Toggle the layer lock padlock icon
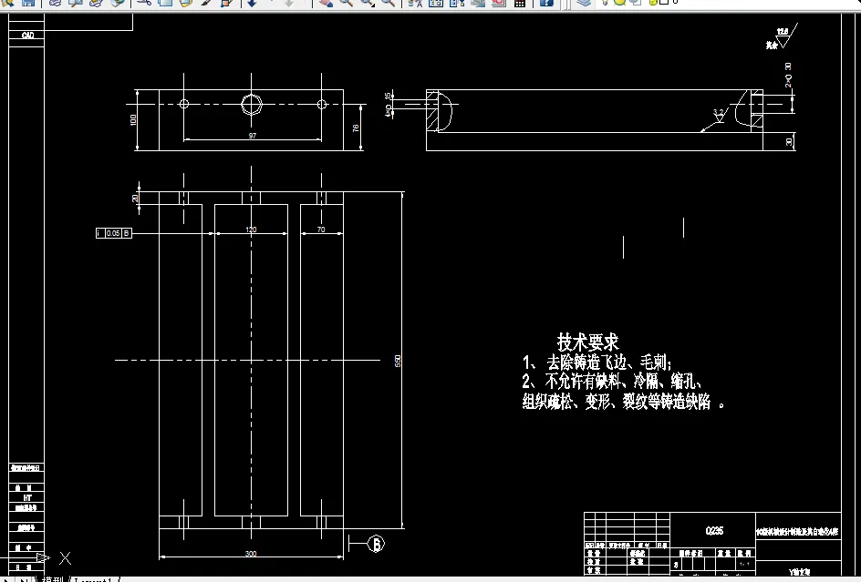Screen dimensions: 861x582 point(653,2)
